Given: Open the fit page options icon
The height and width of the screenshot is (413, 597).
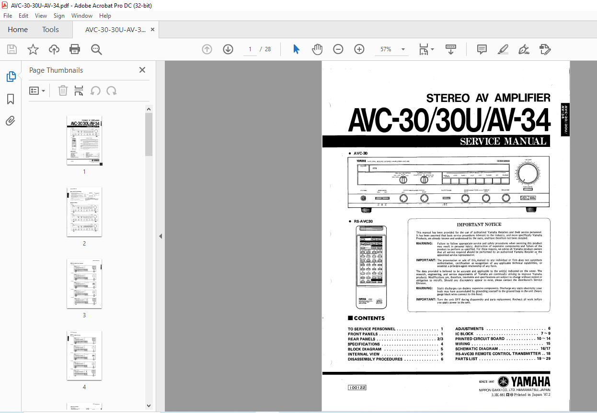Looking at the screenshot, I should tap(426, 49).
